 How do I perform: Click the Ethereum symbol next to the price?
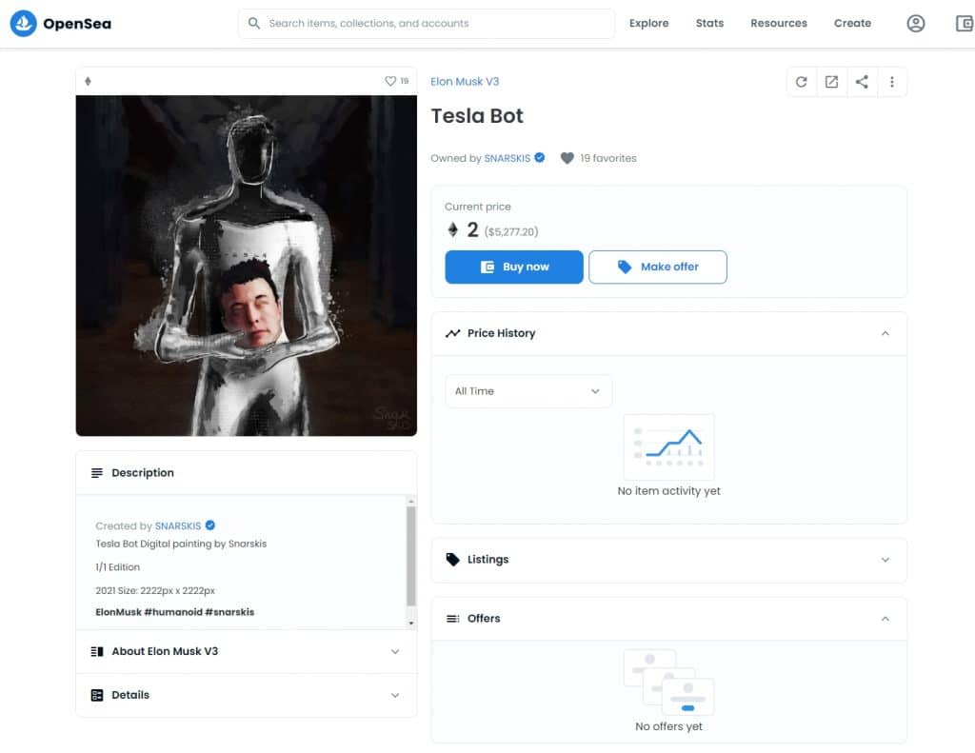452,230
